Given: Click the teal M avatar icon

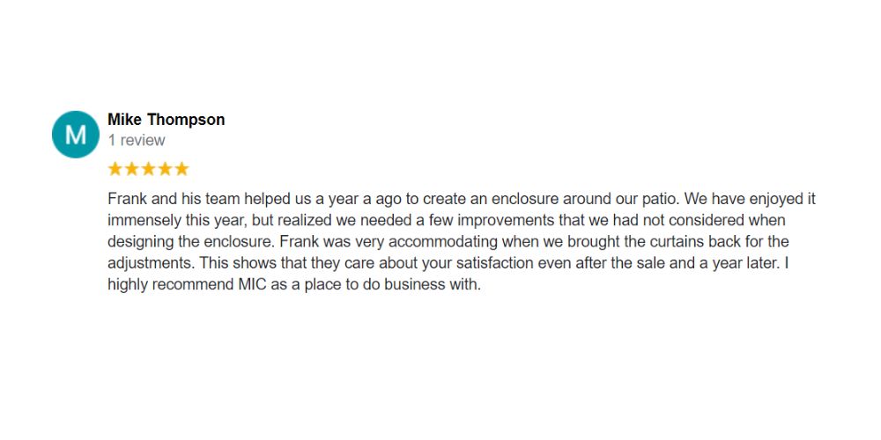Looking at the screenshot, I should [x=75, y=134].
